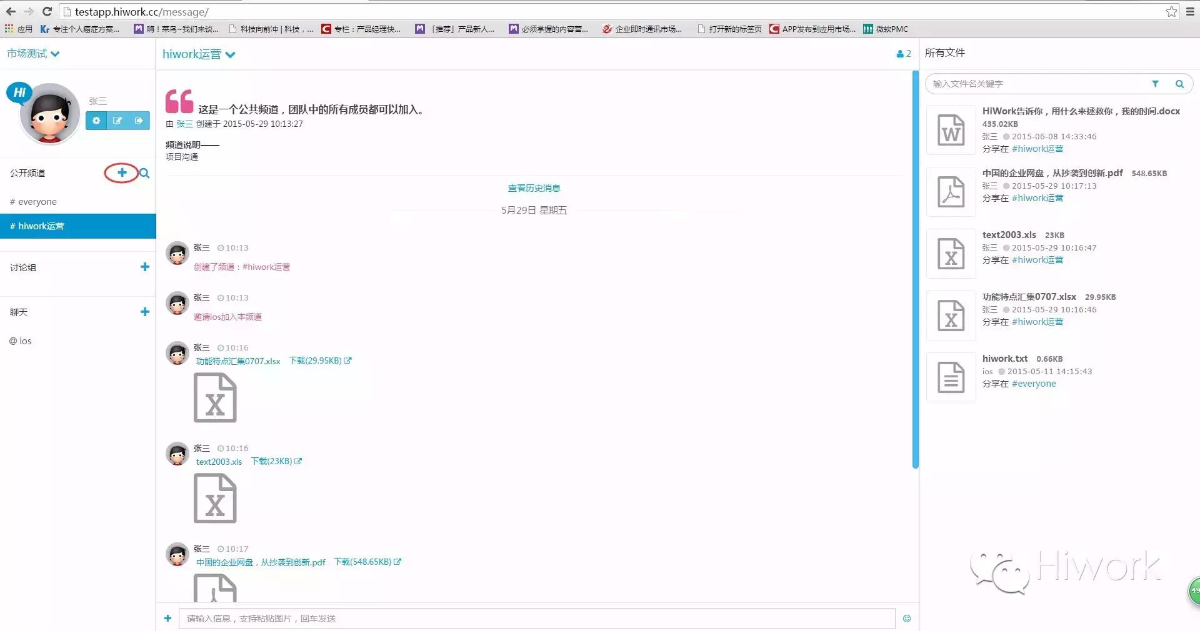
Task: Expand the 市场测试 team dropdown
Action: pyautogui.click(x=33, y=54)
